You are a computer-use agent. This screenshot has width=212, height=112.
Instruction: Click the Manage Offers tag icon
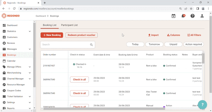tap(4, 67)
